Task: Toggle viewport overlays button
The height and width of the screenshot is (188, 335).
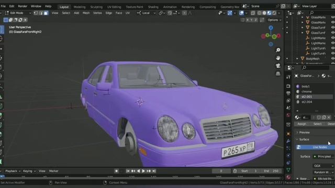Action: pos(241,13)
